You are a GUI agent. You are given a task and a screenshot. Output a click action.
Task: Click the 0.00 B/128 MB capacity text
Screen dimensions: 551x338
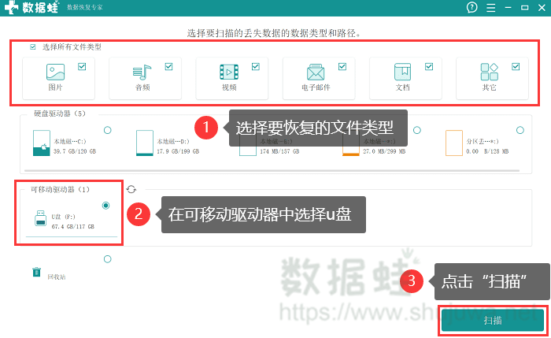tap(487, 151)
